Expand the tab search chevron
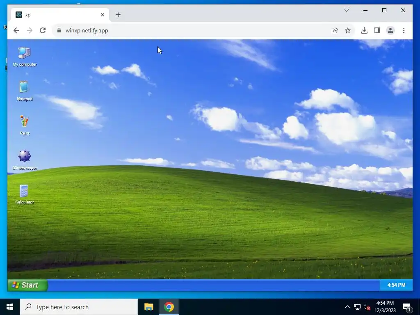 pyautogui.click(x=346, y=10)
